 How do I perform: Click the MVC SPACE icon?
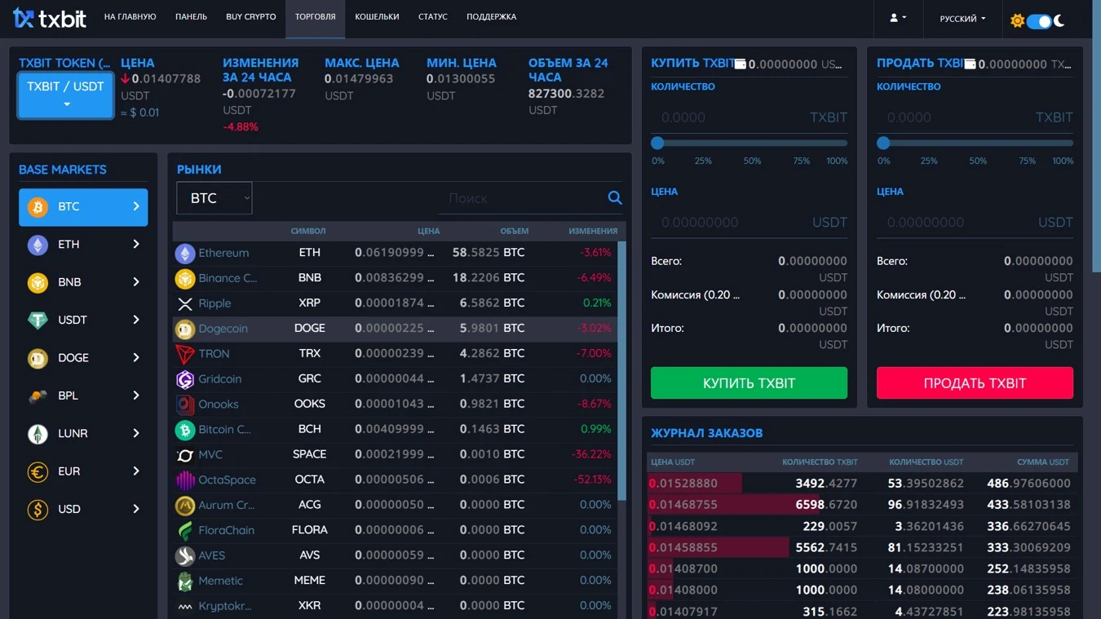point(185,455)
